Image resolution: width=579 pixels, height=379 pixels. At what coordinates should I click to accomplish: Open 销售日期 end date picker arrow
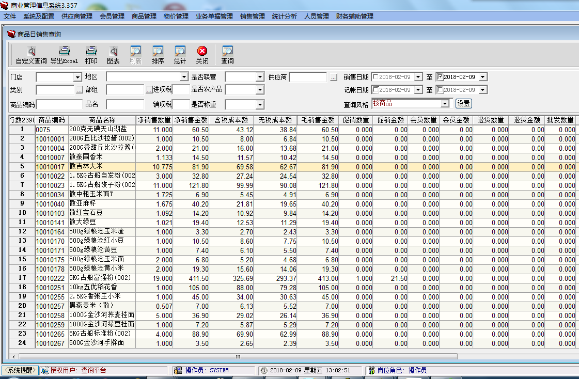coord(482,77)
